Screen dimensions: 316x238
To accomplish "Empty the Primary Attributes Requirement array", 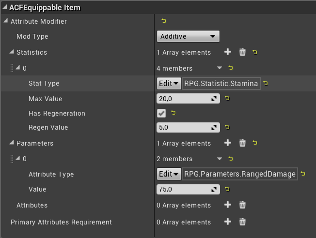I will 242,222.
